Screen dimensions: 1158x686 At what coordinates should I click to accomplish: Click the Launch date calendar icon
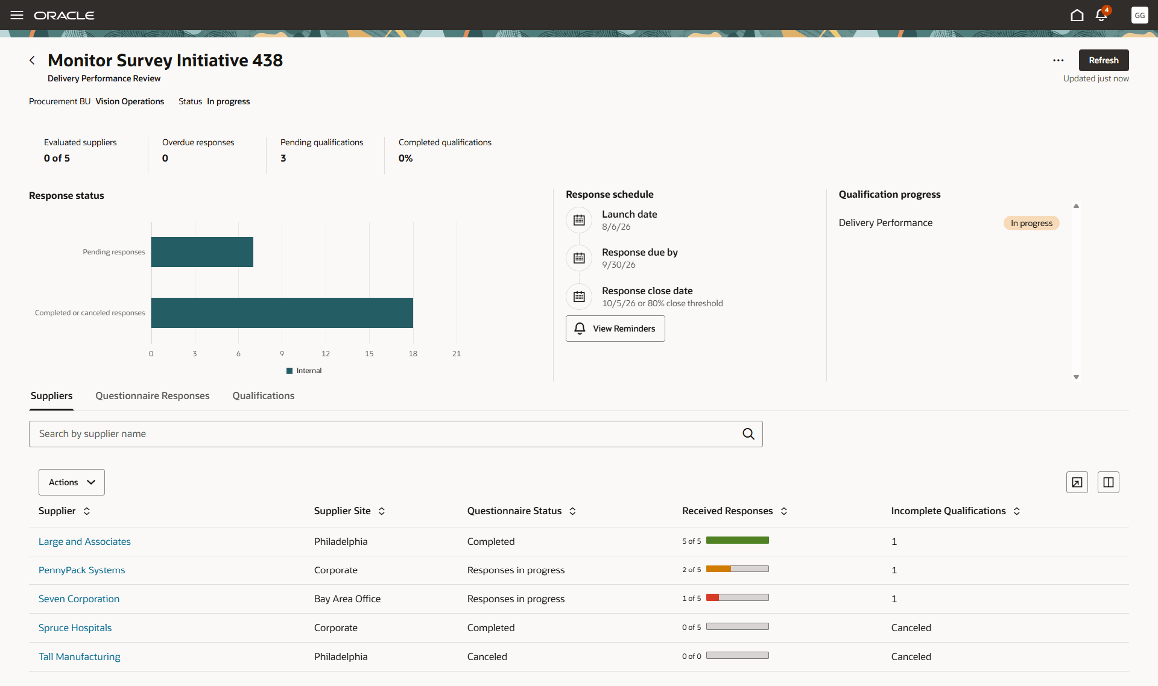(x=579, y=220)
